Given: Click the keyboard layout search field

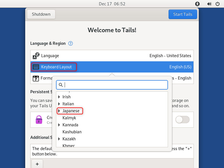Looking at the screenshot, I should click(112, 85).
